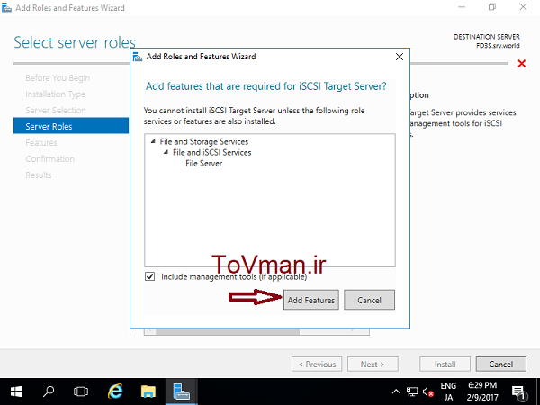Screen dimensions: 540x405
Task: Click the muted volume tray icon
Action: tap(427, 392)
